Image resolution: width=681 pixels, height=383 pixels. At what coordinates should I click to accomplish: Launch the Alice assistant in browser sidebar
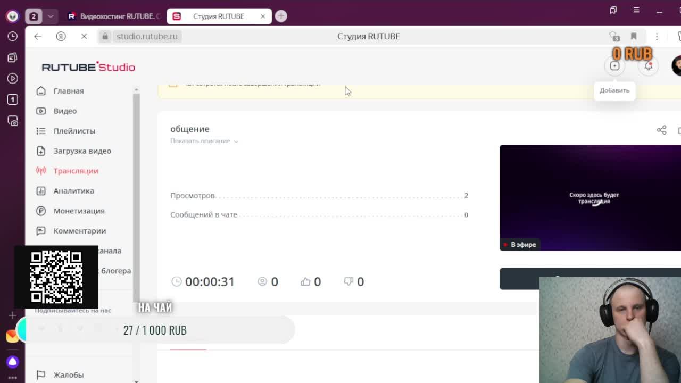[12, 362]
